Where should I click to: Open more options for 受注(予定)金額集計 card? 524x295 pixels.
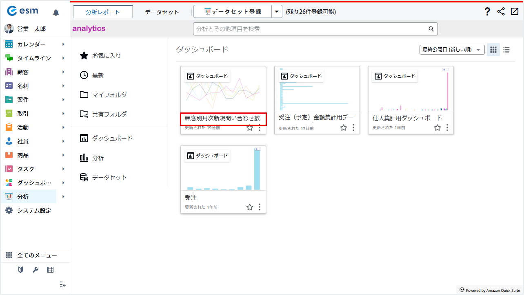(353, 128)
